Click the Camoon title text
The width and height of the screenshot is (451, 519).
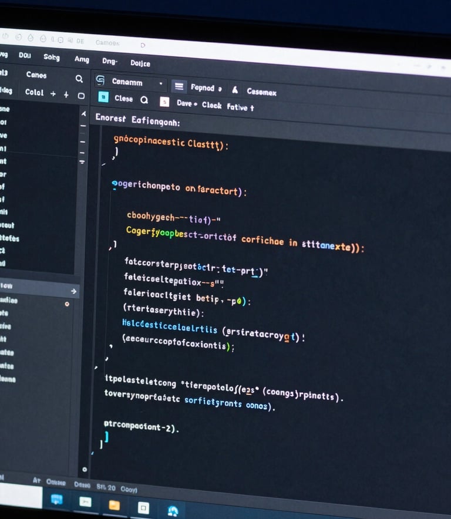(107, 43)
